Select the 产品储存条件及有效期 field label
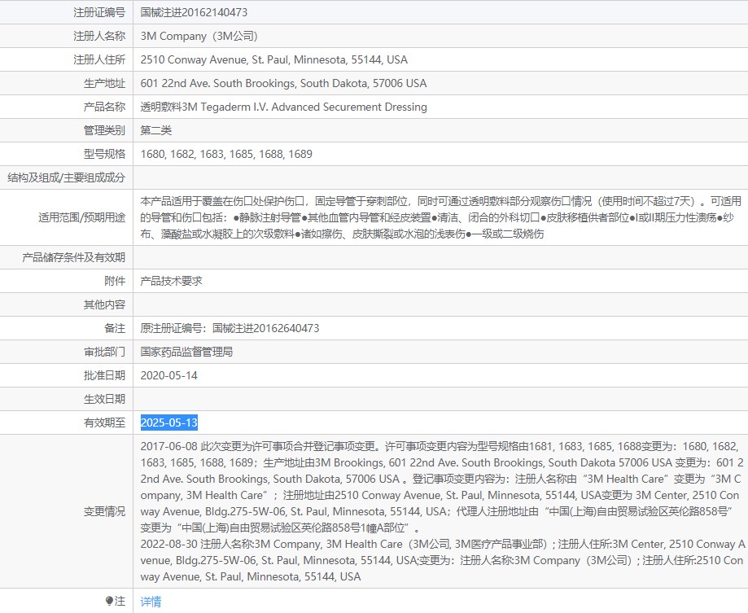 click(73, 257)
